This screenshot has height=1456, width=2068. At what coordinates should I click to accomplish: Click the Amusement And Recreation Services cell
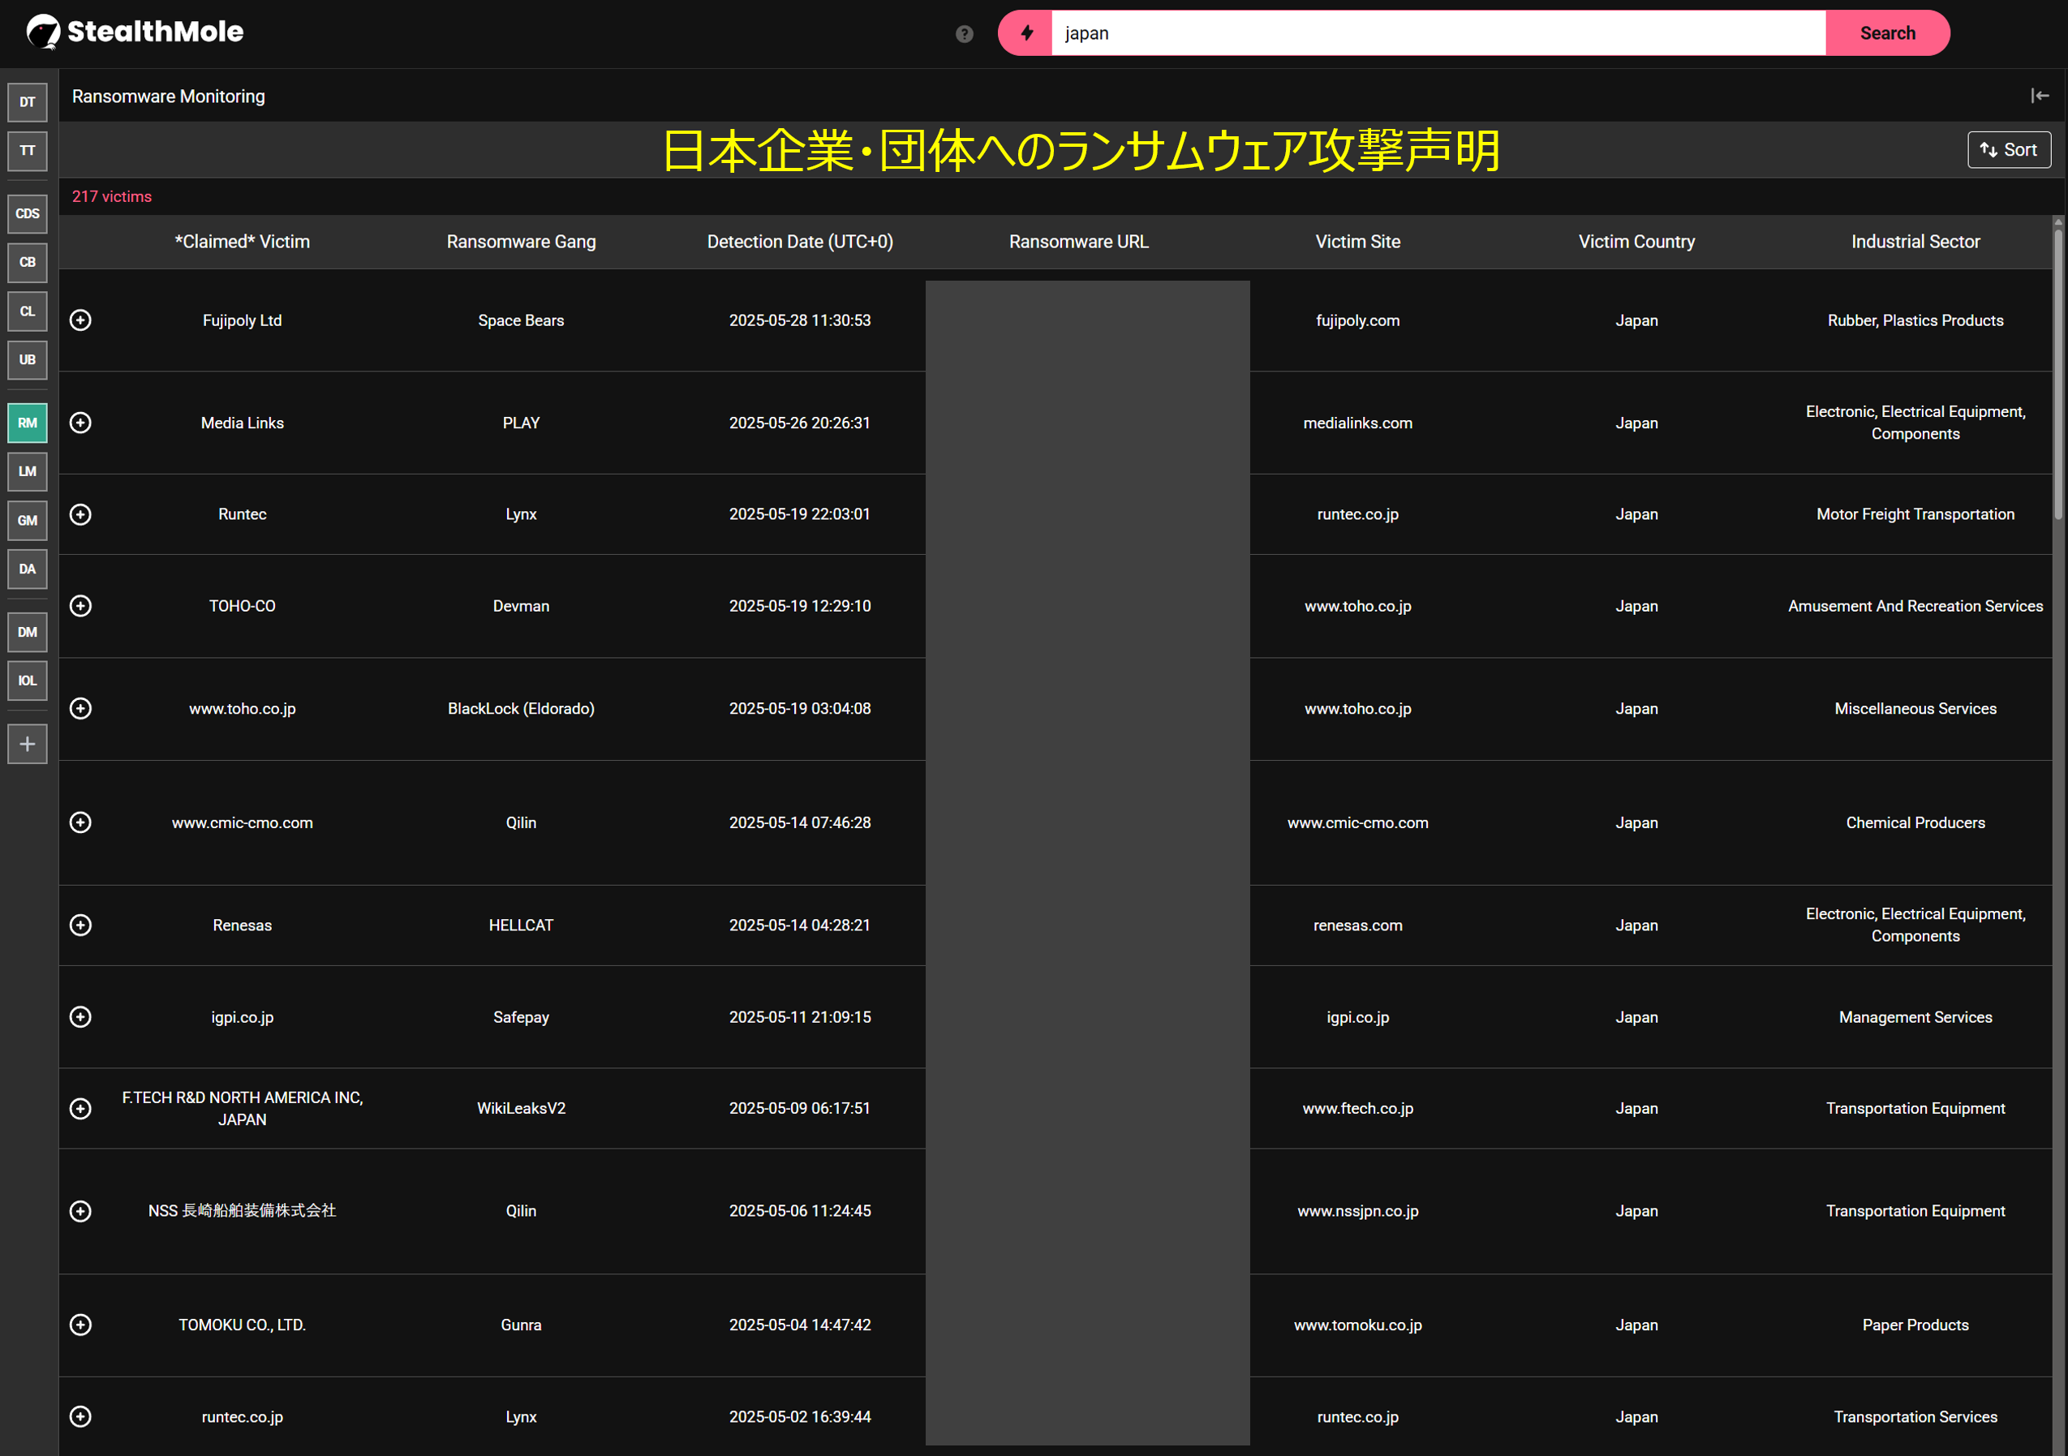pyautogui.click(x=1915, y=606)
